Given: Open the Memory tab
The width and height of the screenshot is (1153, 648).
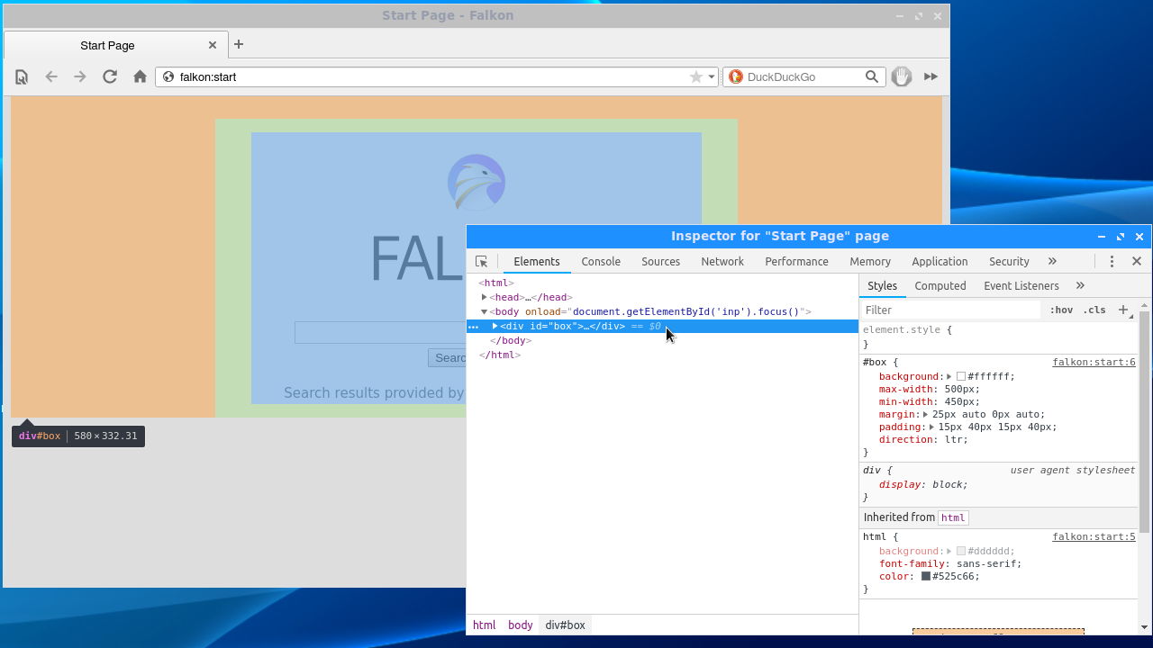Looking at the screenshot, I should (870, 262).
